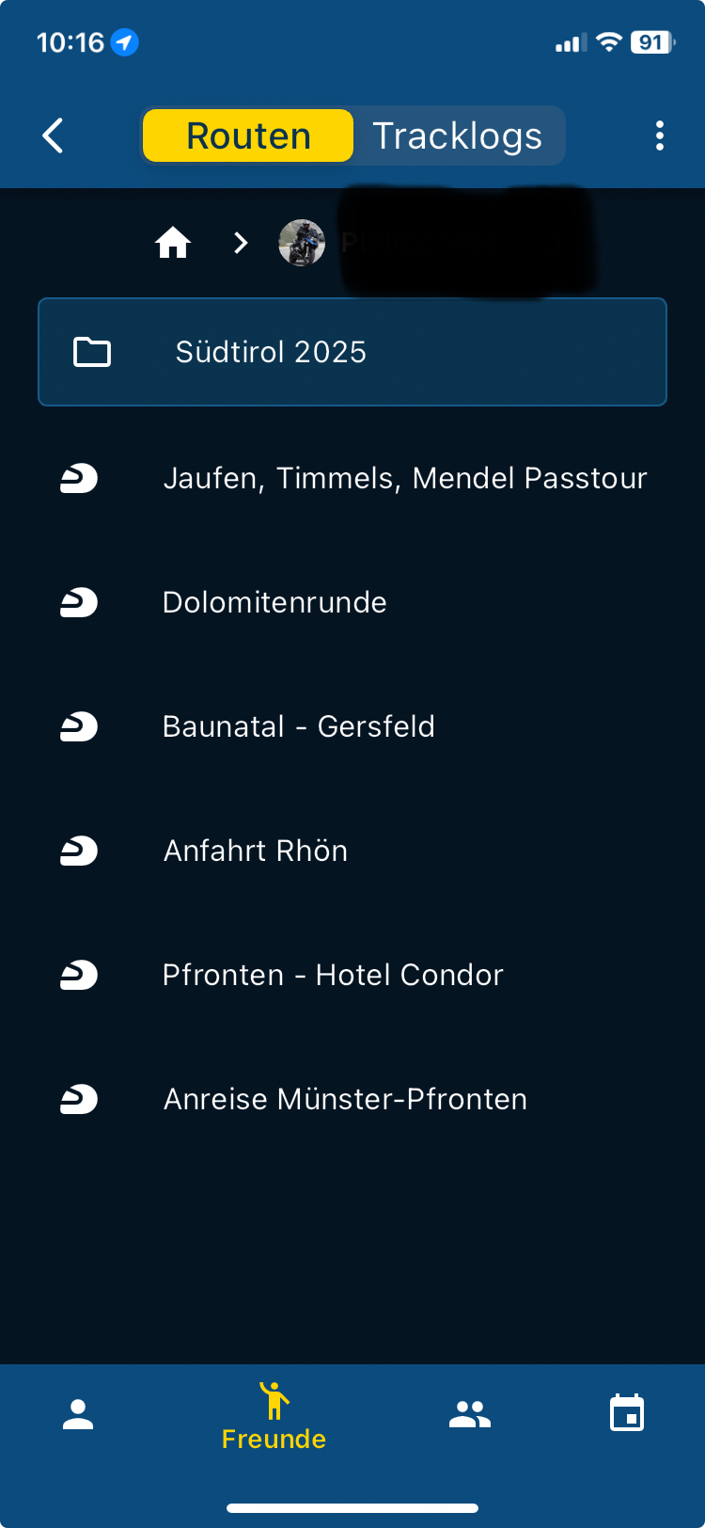Tap the home breadcrumb icon
The height and width of the screenshot is (1528, 705).
click(173, 243)
